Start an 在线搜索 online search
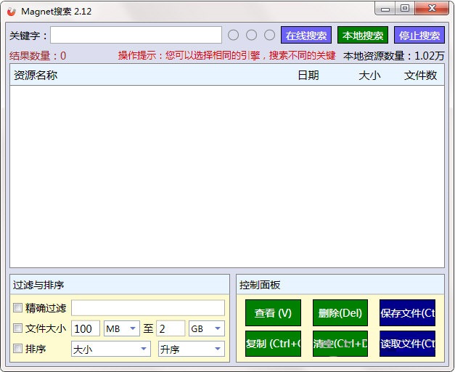 coord(306,35)
